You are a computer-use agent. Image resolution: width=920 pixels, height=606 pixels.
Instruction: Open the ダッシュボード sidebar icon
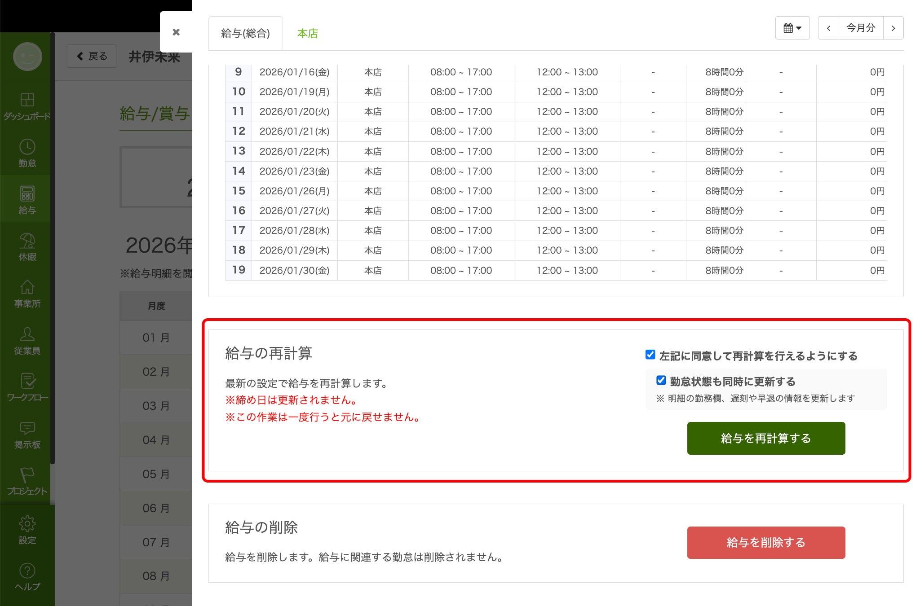click(27, 100)
